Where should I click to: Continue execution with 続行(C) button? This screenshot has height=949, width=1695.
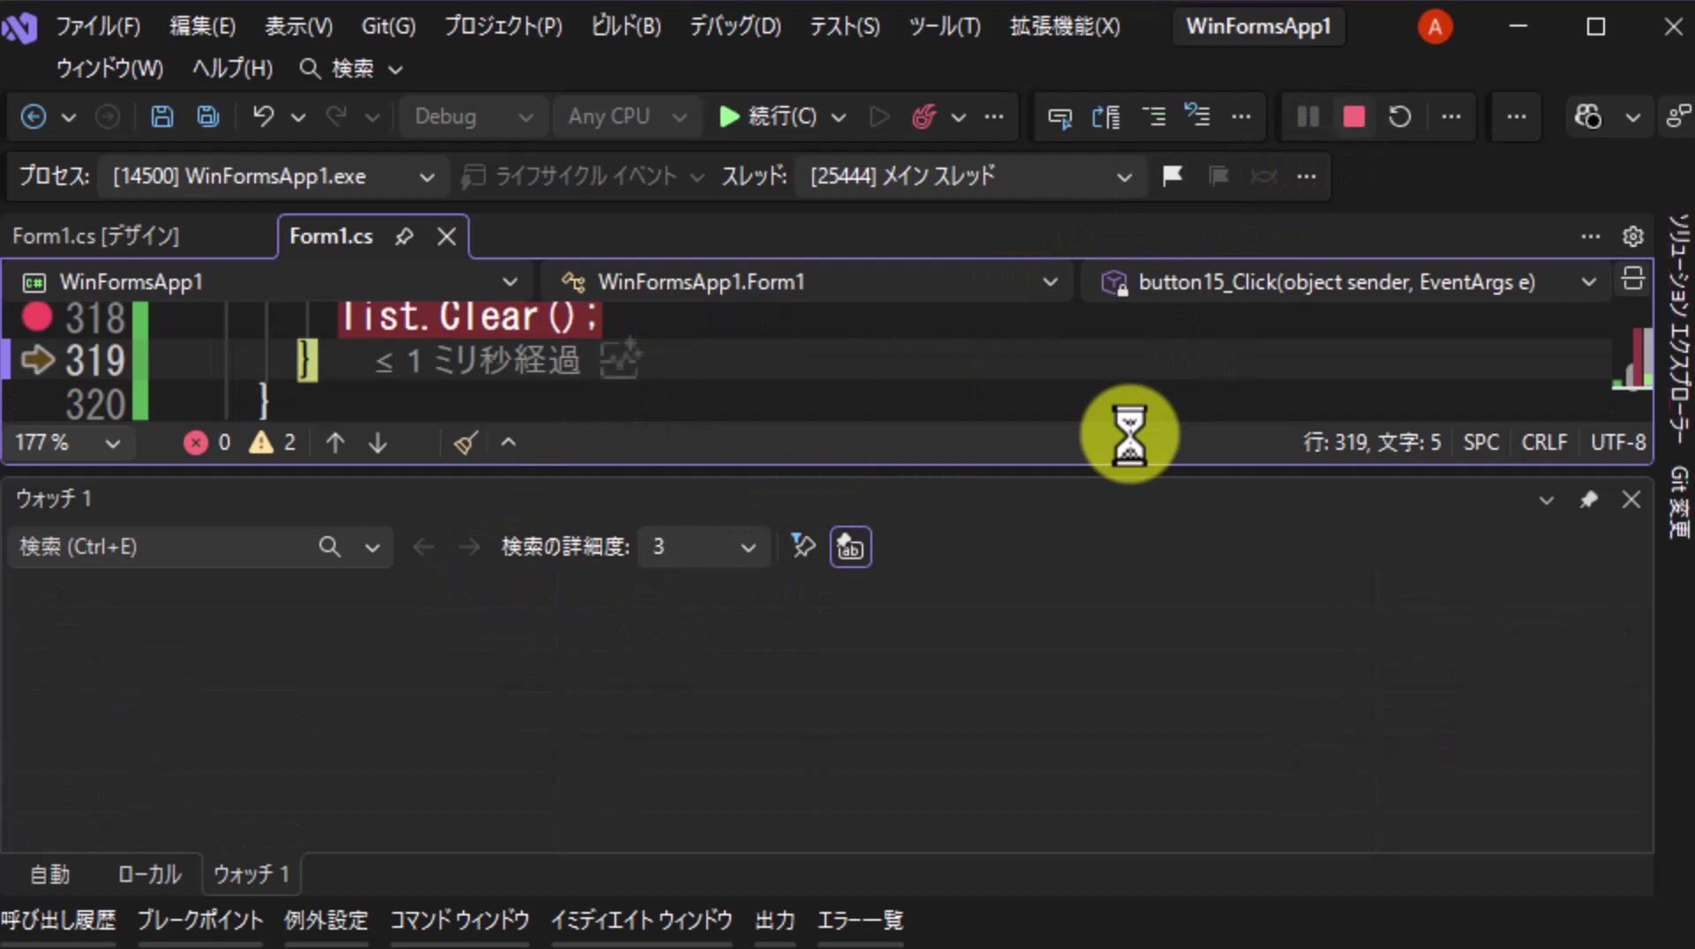768,116
